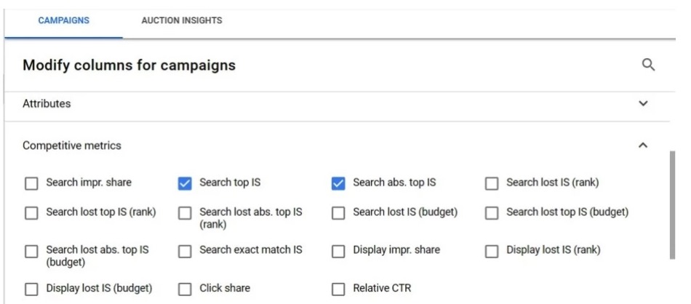Check Search lost IS (budget) option

(338, 212)
